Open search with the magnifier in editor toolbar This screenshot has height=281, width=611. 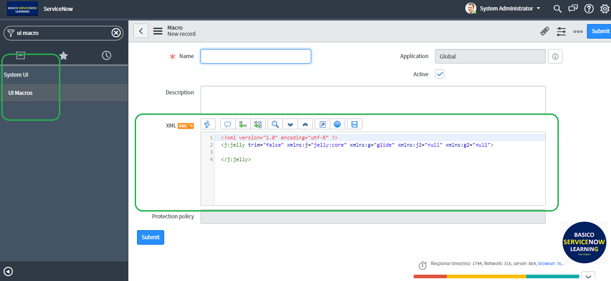tap(275, 124)
